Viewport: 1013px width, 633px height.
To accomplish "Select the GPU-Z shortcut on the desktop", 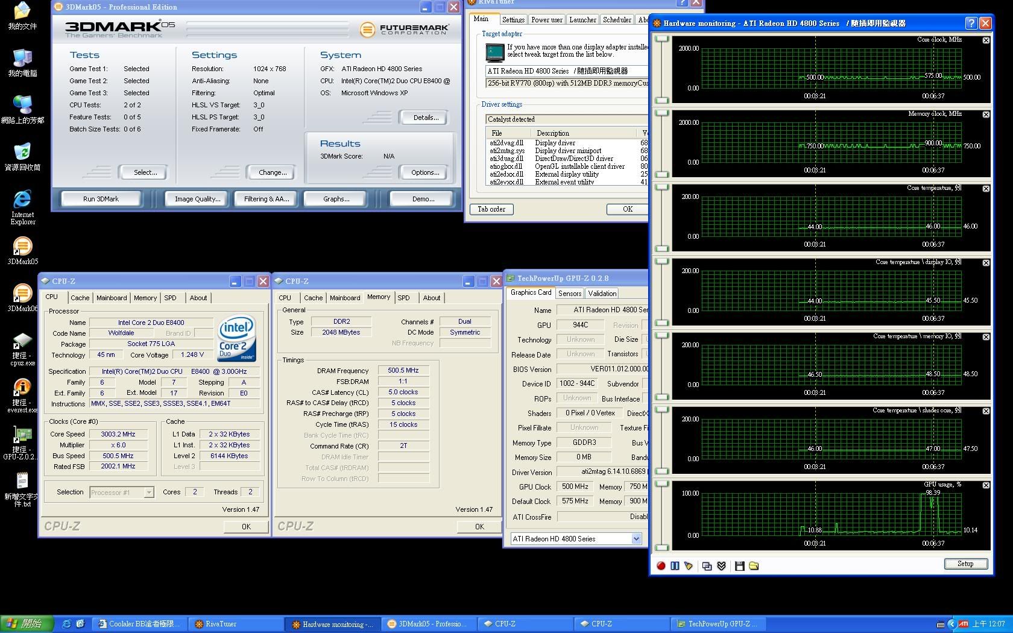I will 22,443.
